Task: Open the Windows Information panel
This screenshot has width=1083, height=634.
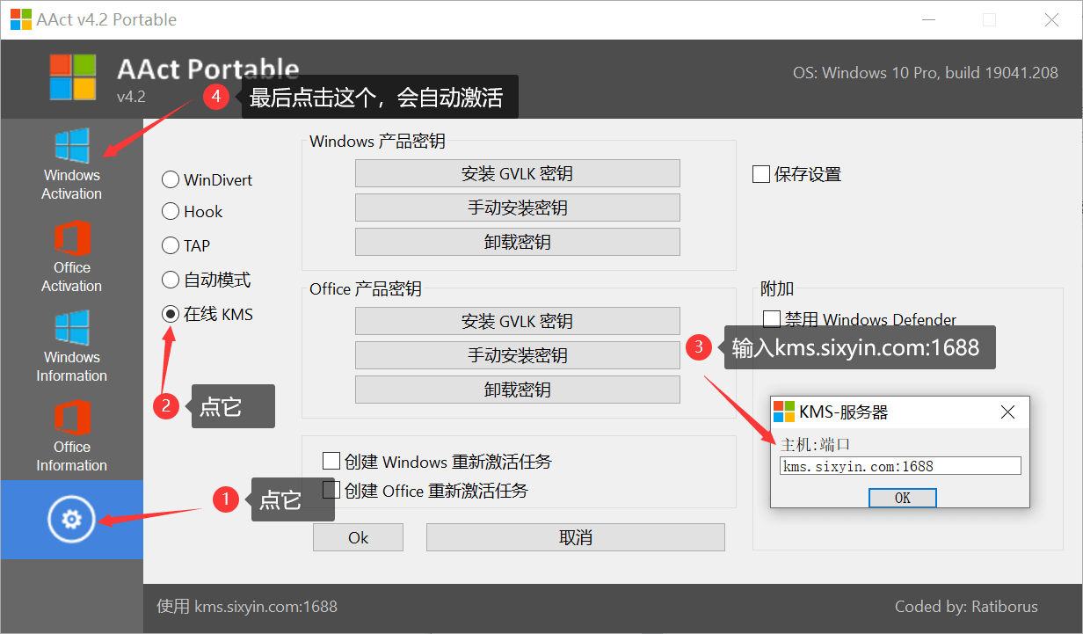Action: [x=71, y=346]
